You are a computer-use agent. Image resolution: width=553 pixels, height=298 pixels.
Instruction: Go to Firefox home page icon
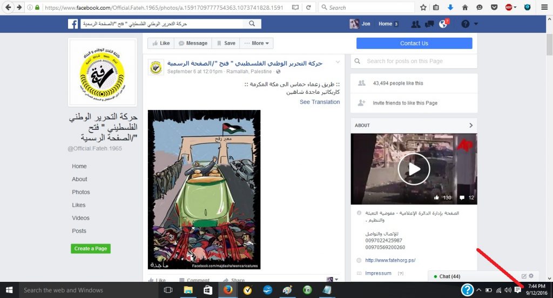coord(465,8)
